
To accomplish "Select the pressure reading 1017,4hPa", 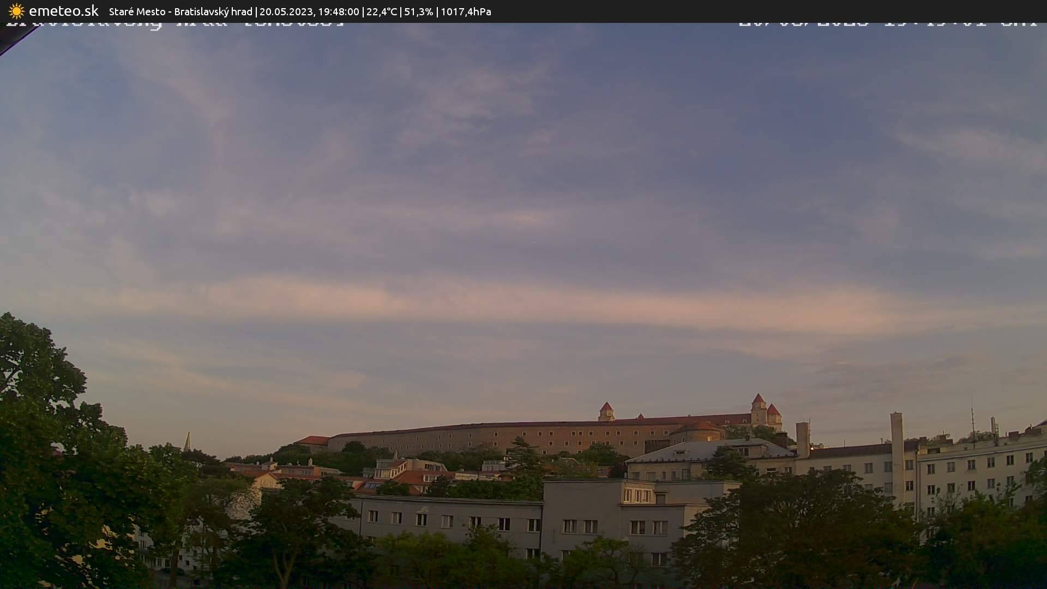I will click(x=466, y=11).
